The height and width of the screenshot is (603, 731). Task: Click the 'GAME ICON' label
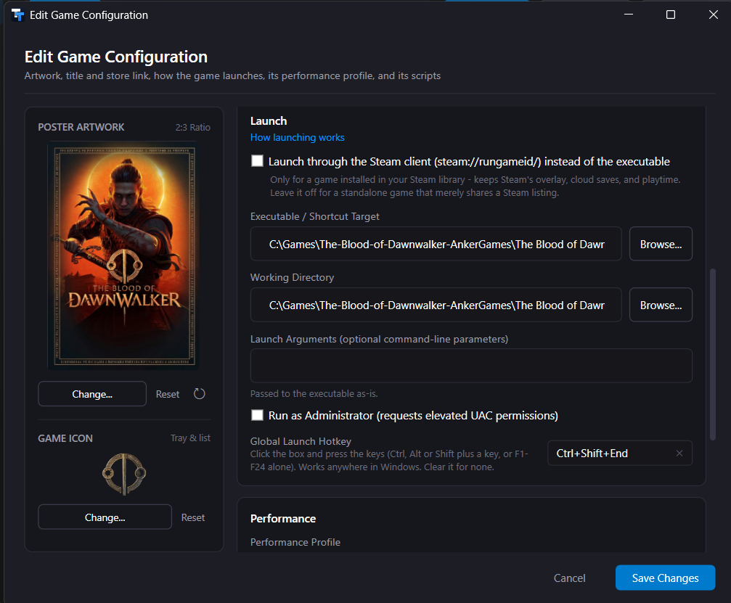(x=65, y=438)
